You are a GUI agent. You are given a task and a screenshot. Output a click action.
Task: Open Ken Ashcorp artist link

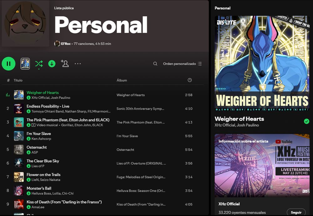(x=41, y=138)
